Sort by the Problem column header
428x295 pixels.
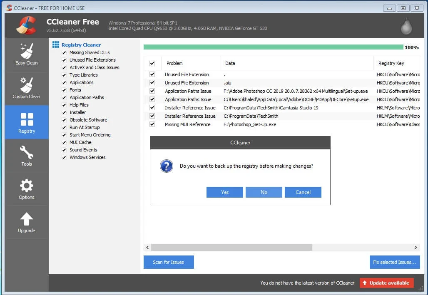[191, 63]
